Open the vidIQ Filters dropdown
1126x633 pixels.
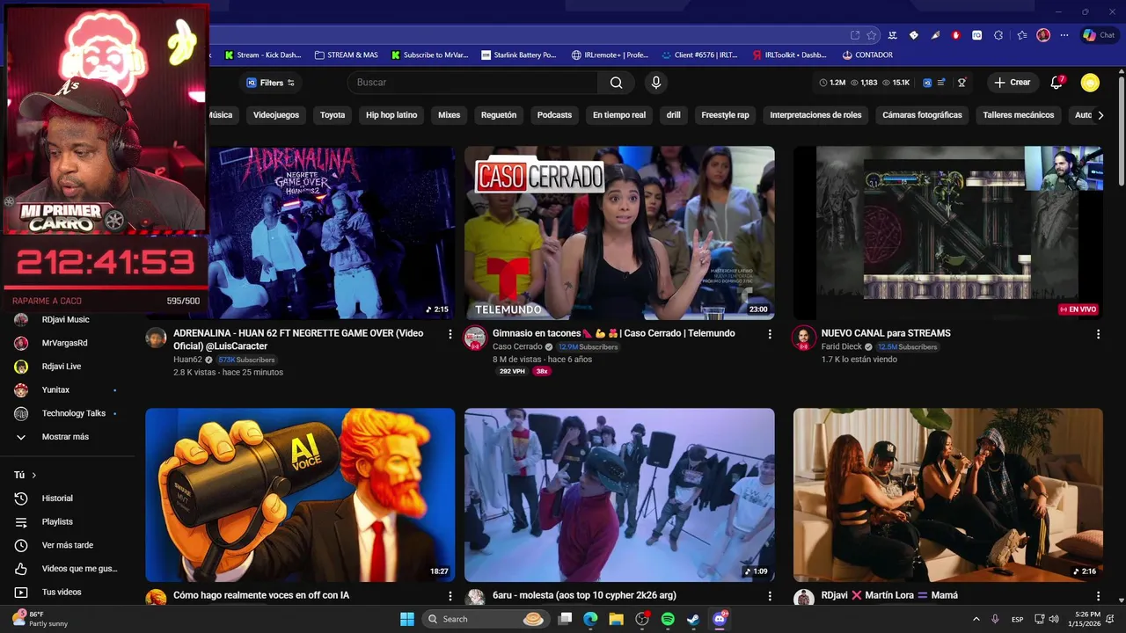click(x=271, y=83)
